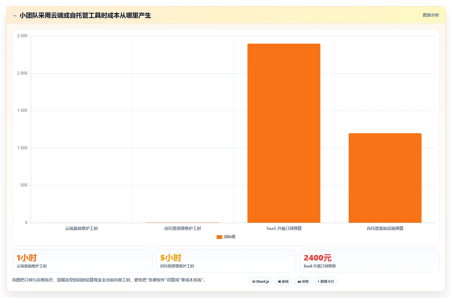This screenshot has height=298, width=452.
Task: Click the Chart.js tag
Action: 261,281
